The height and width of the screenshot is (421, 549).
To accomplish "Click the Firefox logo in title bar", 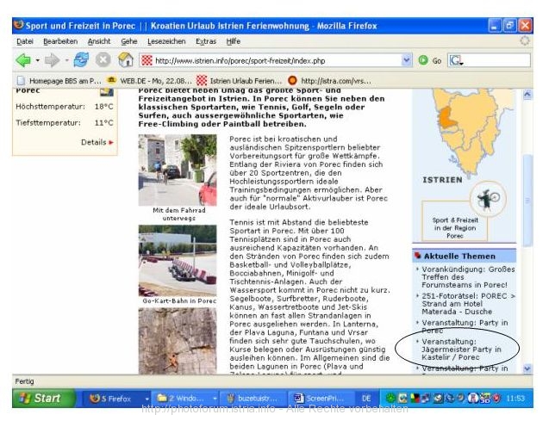I will [19, 25].
